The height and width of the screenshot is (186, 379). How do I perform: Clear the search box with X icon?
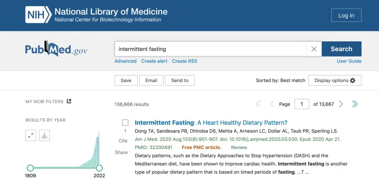pyautogui.click(x=314, y=49)
